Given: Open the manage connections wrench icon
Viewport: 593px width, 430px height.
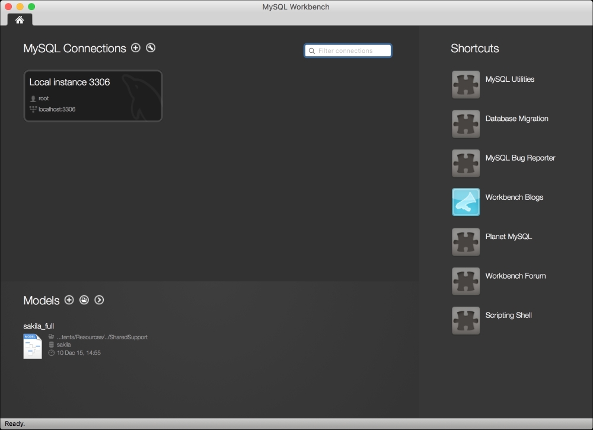Looking at the screenshot, I should click(151, 47).
